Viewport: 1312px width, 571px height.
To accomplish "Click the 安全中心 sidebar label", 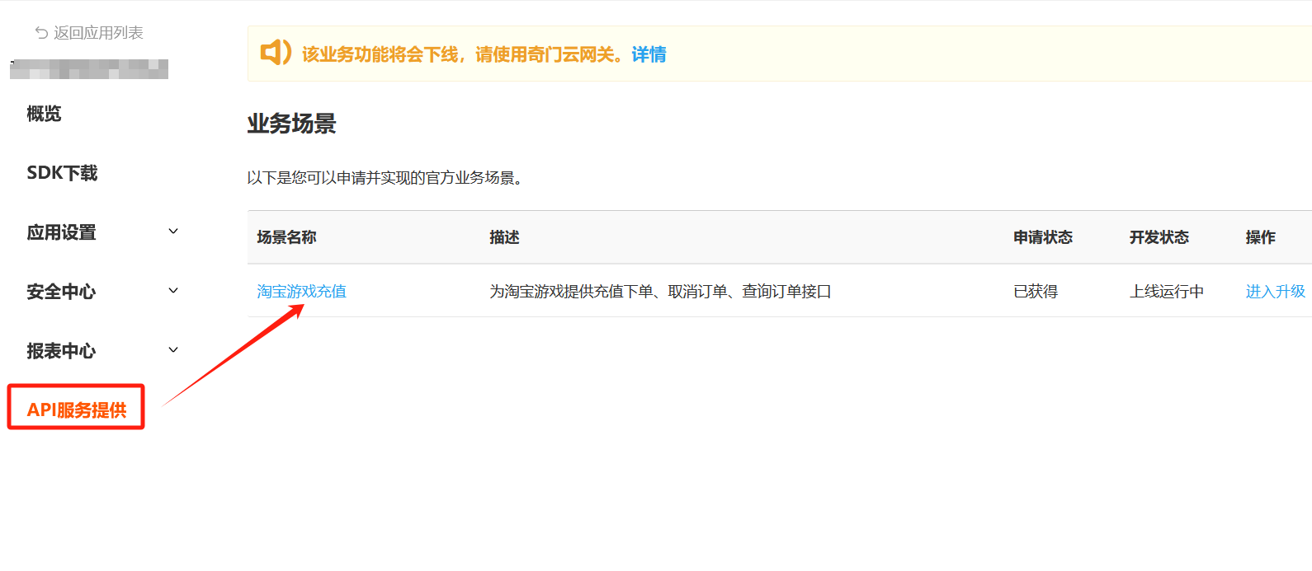I will [x=61, y=292].
